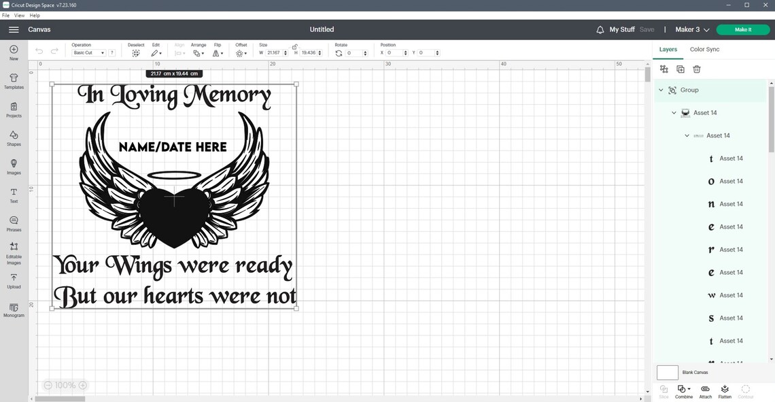
Task: Open the Basic Cut operation dropdown
Action: [x=88, y=52]
